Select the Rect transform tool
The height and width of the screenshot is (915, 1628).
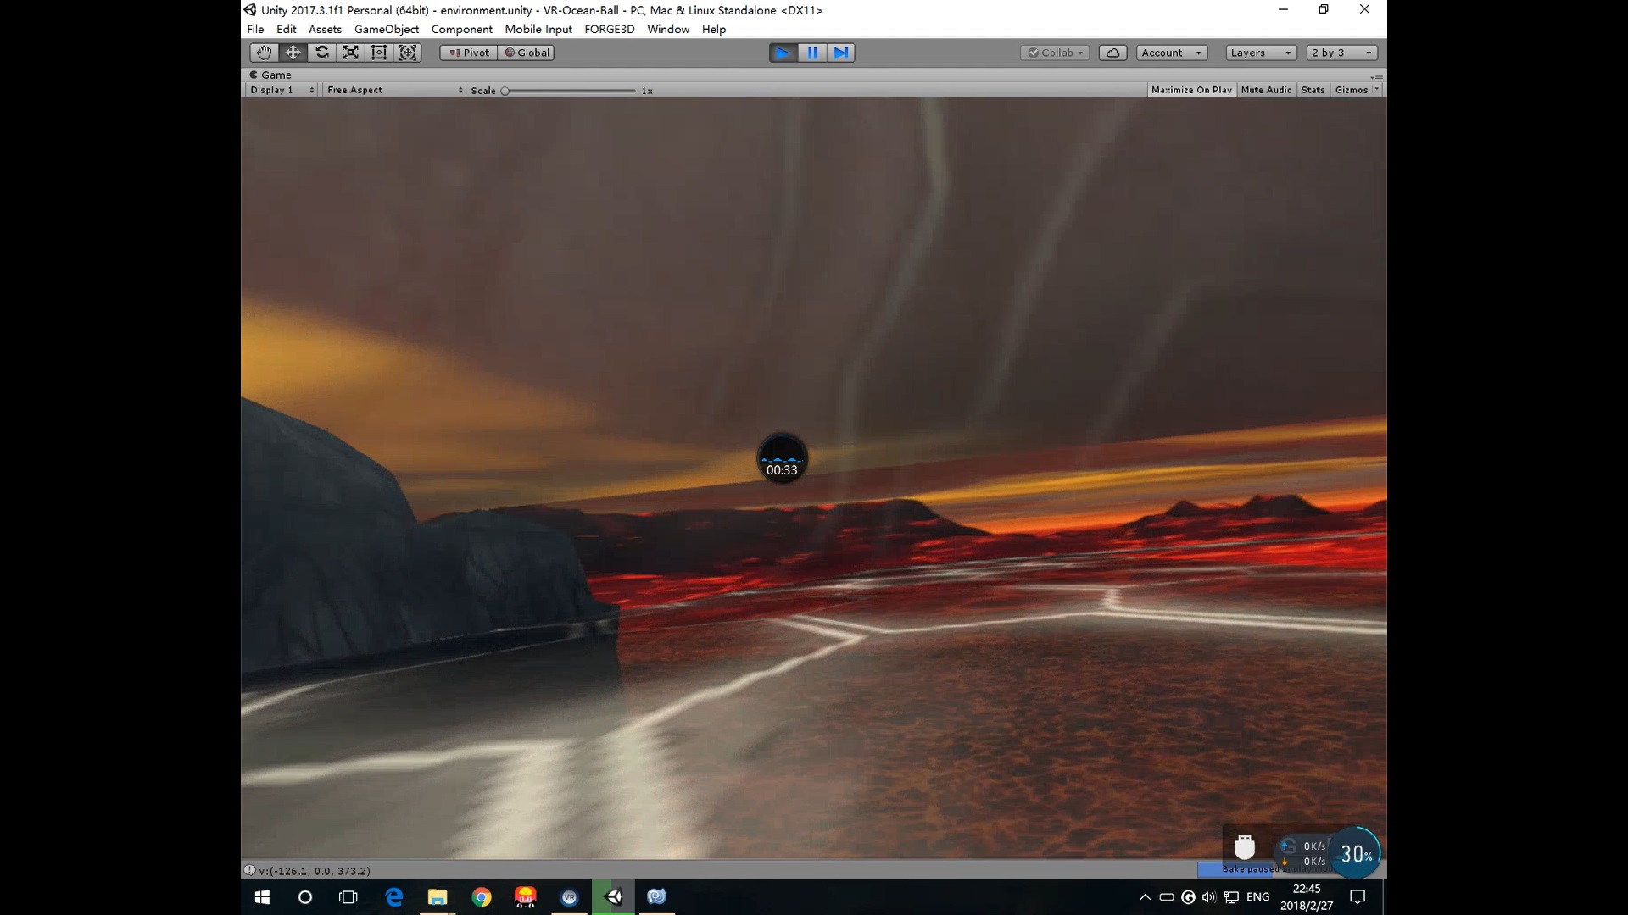point(379,53)
